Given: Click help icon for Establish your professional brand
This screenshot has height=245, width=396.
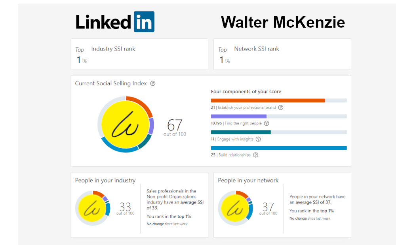Looking at the screenshot, I should 281,107.
